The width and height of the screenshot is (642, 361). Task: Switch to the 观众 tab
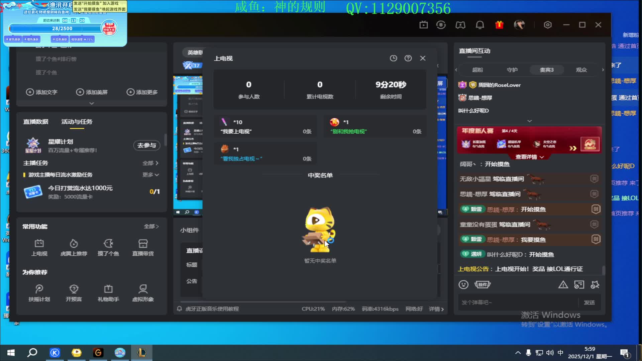[x=581, y=70]
